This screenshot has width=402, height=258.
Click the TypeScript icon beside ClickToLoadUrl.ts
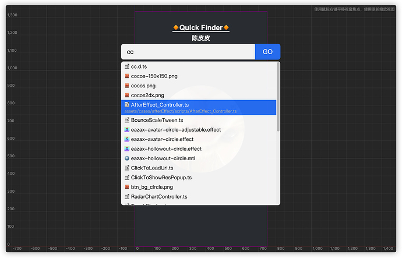coord(127,168)
